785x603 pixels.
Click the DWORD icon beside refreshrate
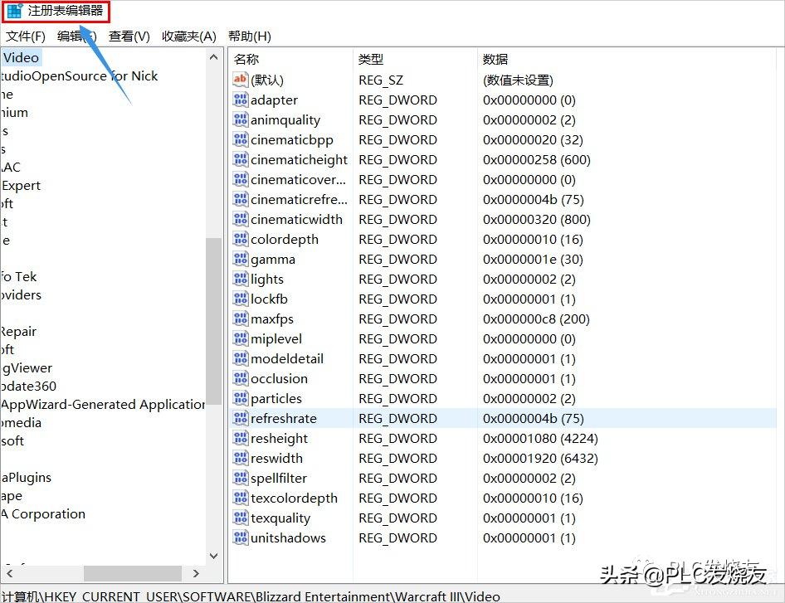[241, 418]
